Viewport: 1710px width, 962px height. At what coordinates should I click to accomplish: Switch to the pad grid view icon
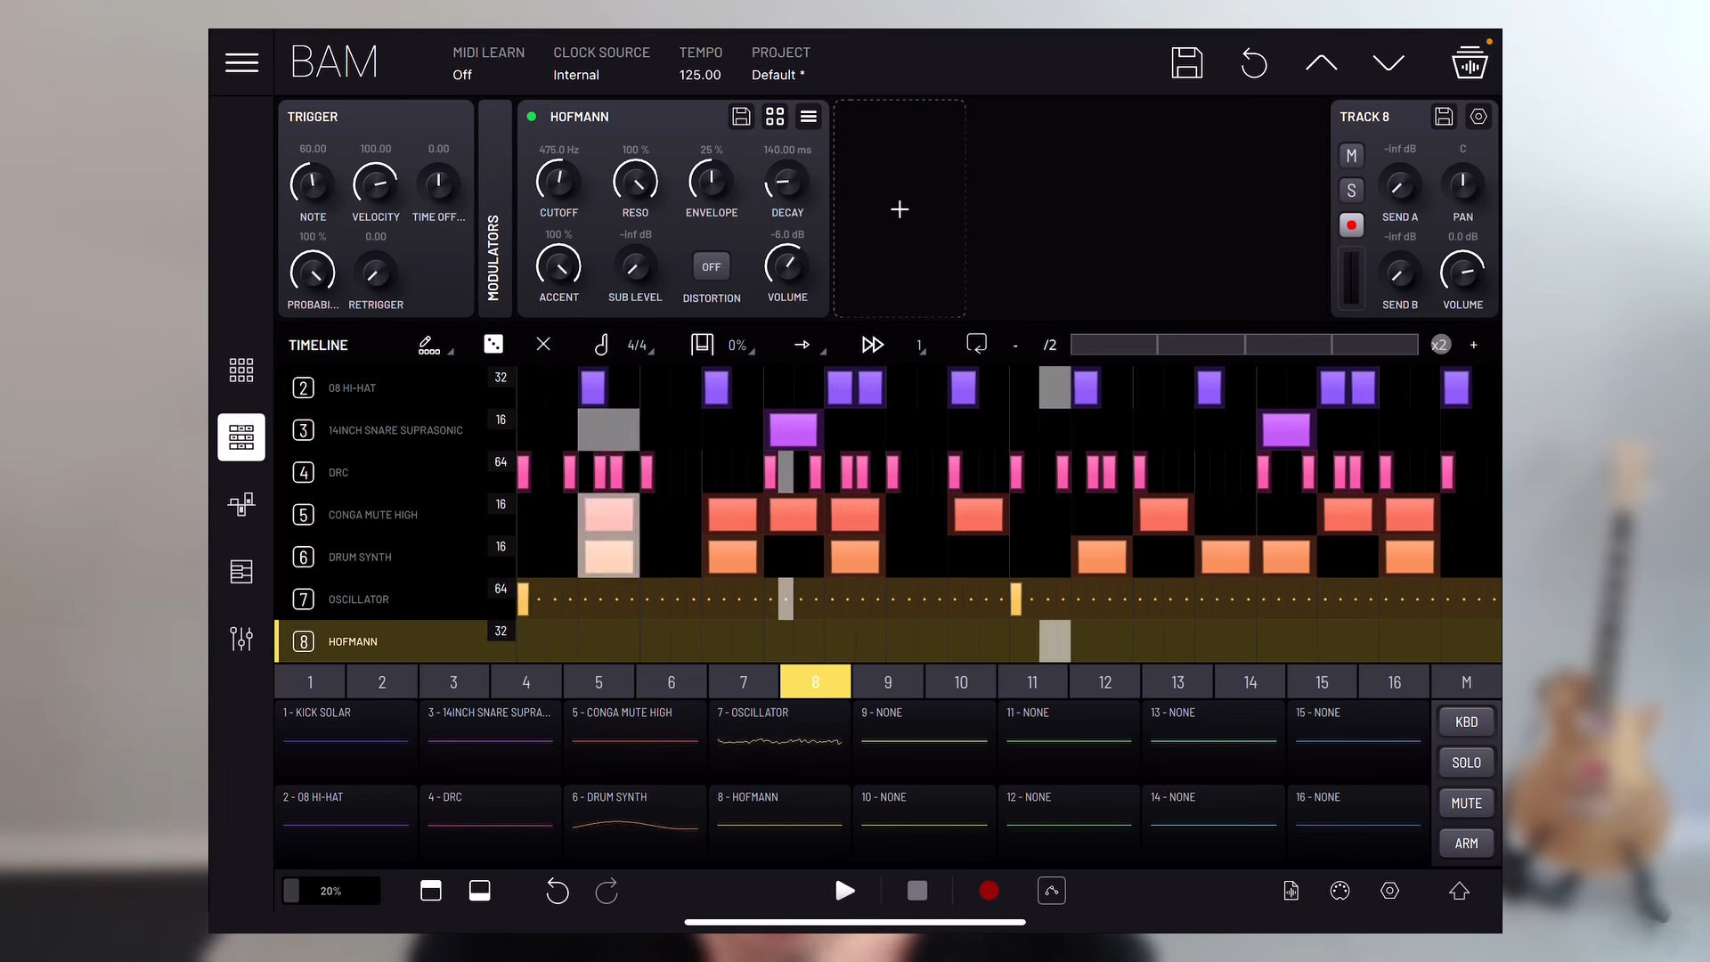(240, 370)
